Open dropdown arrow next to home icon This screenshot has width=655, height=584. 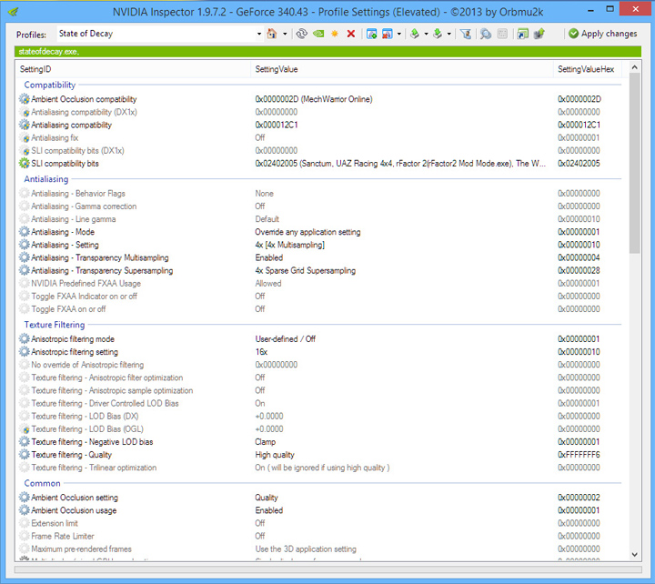click(x=284, y=34)
